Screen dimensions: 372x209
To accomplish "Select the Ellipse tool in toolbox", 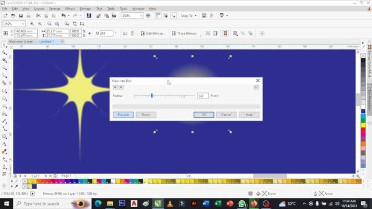I will pyautogui.click(x=4, y=99).
